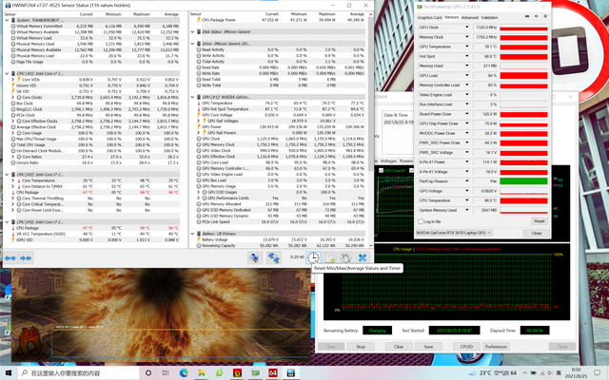
Task: Click Stop button in AIDA64 stability test
Action: click(x=361, y=347)
